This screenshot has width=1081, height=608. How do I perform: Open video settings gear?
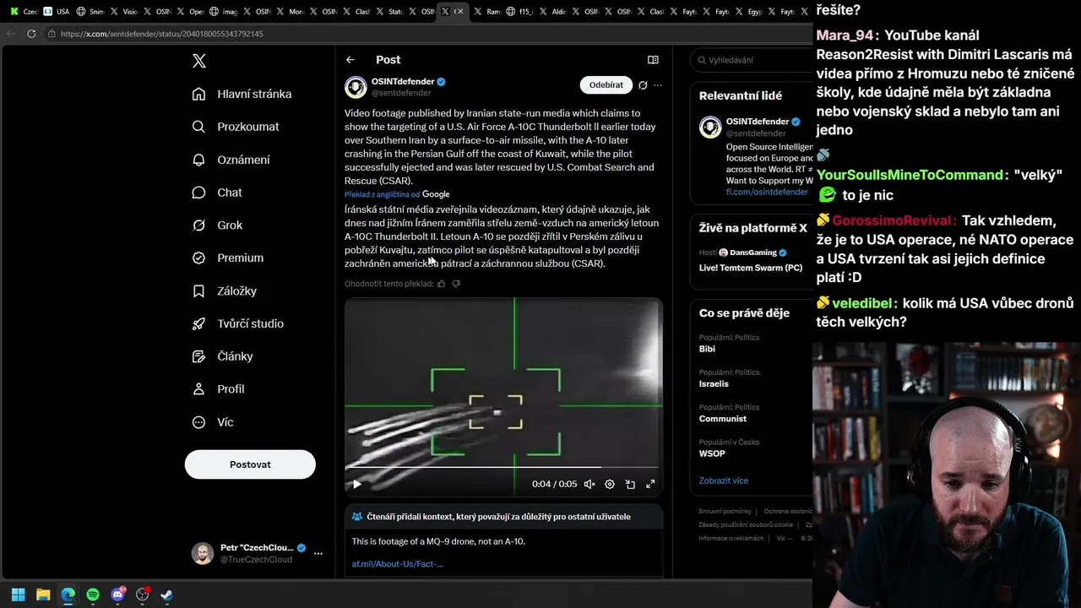(610, 484)
